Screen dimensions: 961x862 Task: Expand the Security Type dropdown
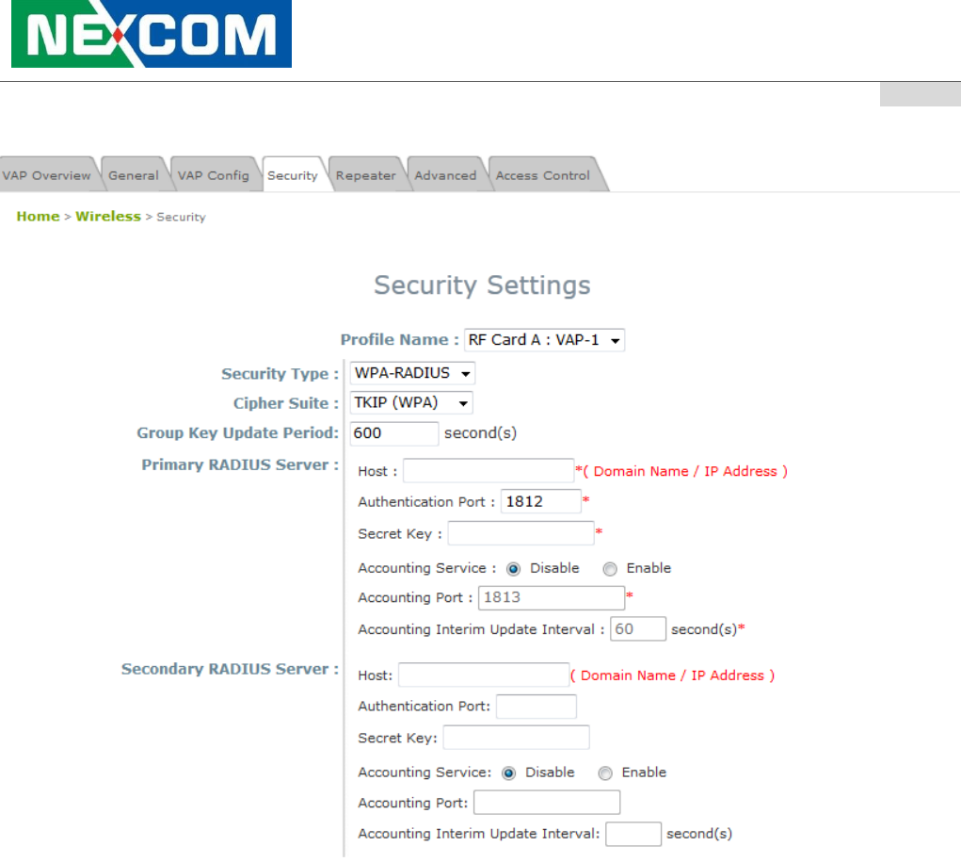click(412, 373)
